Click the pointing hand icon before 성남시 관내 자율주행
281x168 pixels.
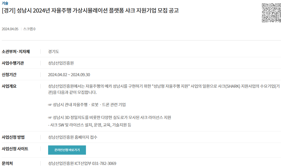pyautogui.click(x=50, y=105)
